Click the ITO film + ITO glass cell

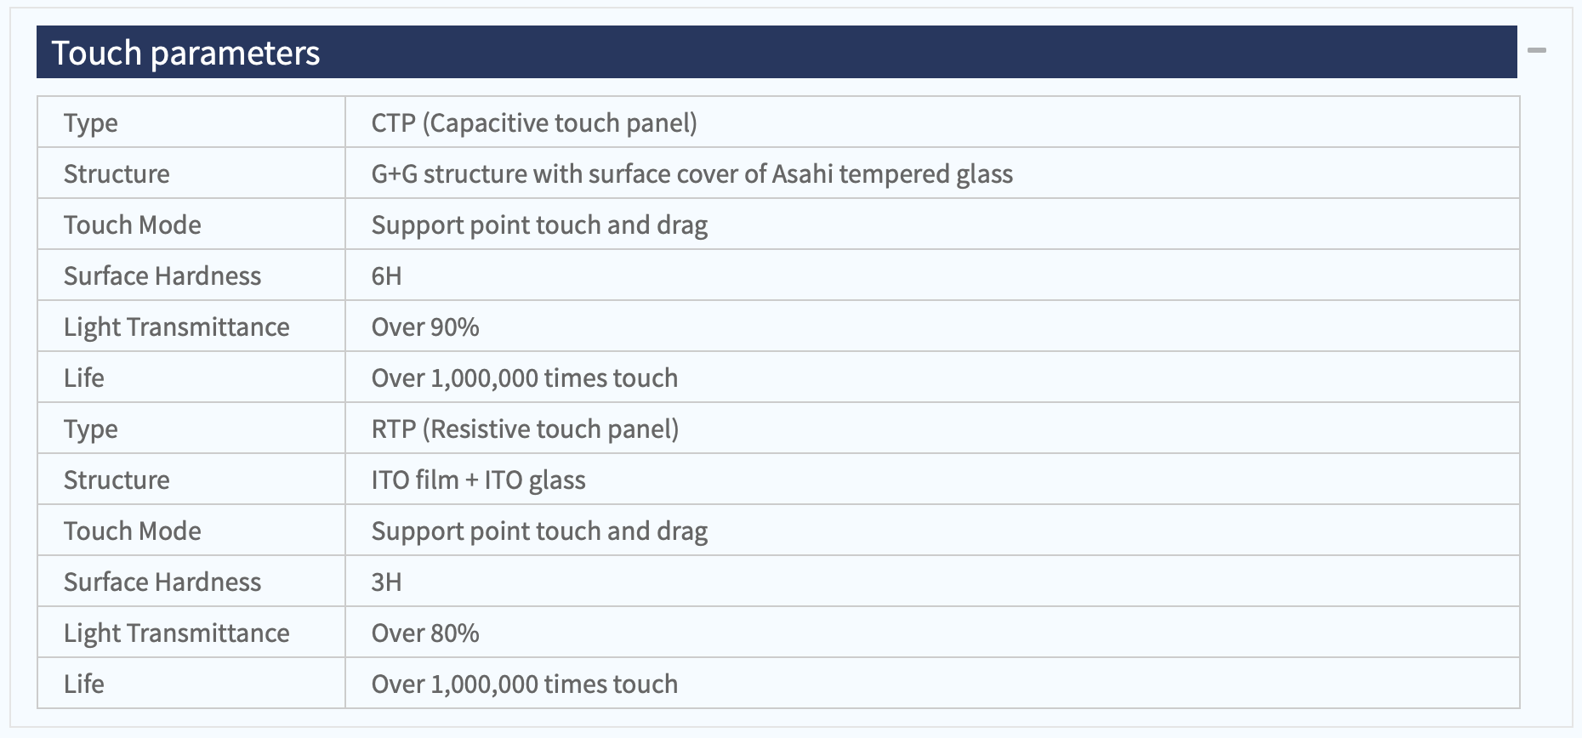[932, 479]
